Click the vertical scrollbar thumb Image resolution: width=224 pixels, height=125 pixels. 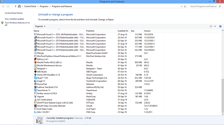[223, 96]
